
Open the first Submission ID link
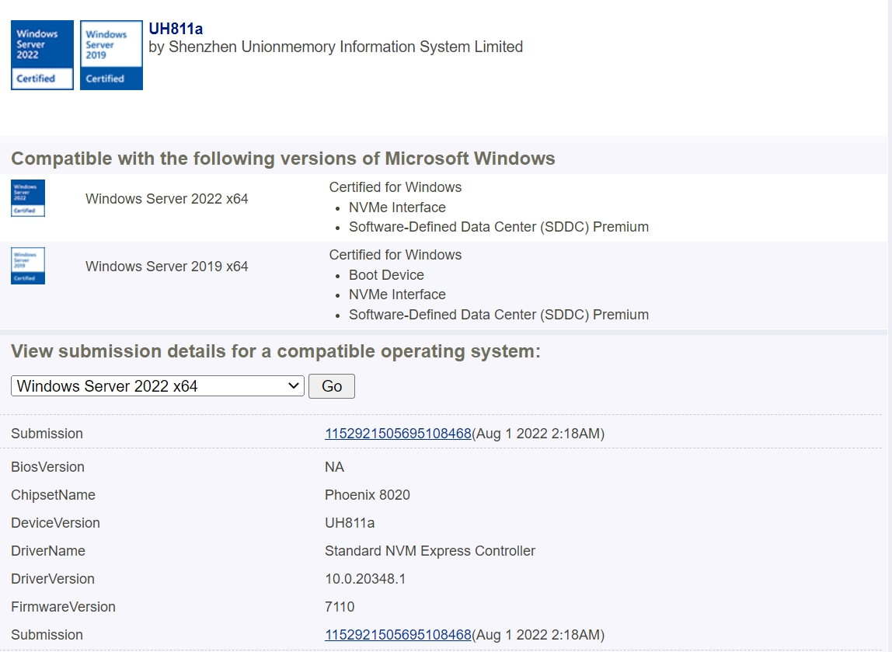398,434
